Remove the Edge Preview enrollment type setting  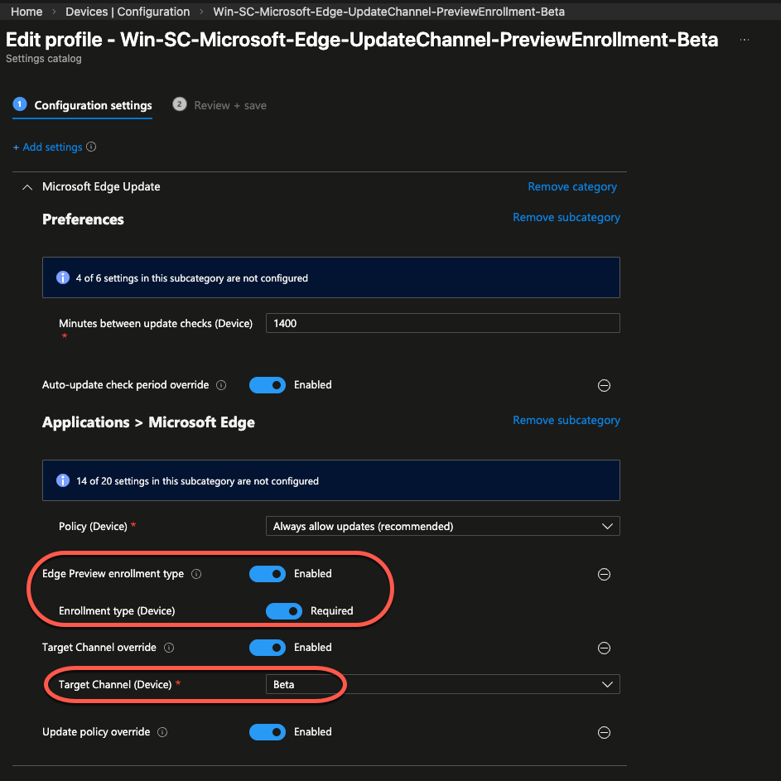coord(604,575)
